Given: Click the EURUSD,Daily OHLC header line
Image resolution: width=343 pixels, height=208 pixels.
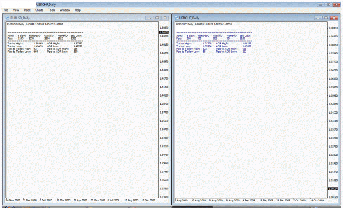Looking at the screenshot, I should [x=35, y=24].
